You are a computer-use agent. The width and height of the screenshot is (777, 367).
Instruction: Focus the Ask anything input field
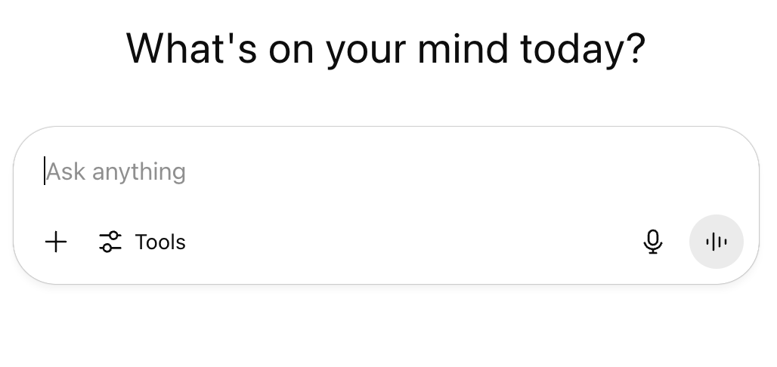(378, 172)
